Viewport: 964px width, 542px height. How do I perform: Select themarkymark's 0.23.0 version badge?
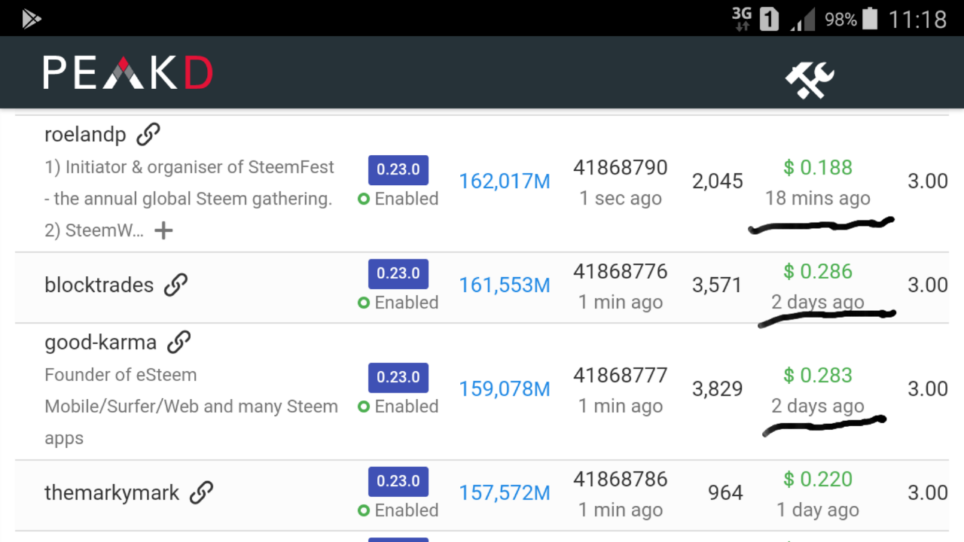pyautogui.click(x=398, y=482)
